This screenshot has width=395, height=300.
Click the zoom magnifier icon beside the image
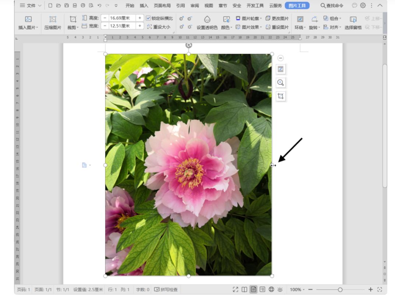[281, 83]
